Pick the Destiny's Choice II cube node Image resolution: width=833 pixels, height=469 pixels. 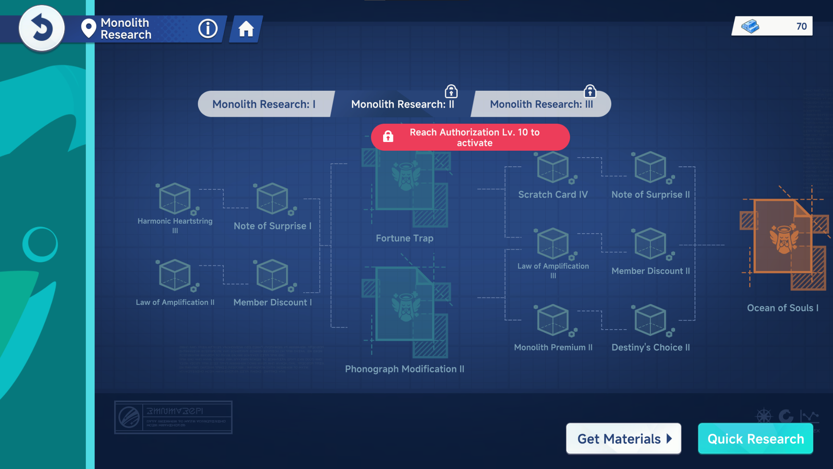pyautogui.click(x=650, y=321)
